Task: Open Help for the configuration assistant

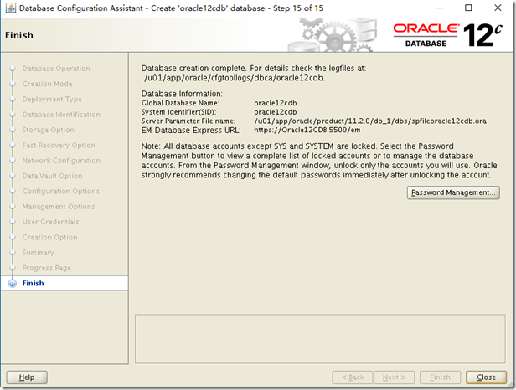Action: coord(27,377)
